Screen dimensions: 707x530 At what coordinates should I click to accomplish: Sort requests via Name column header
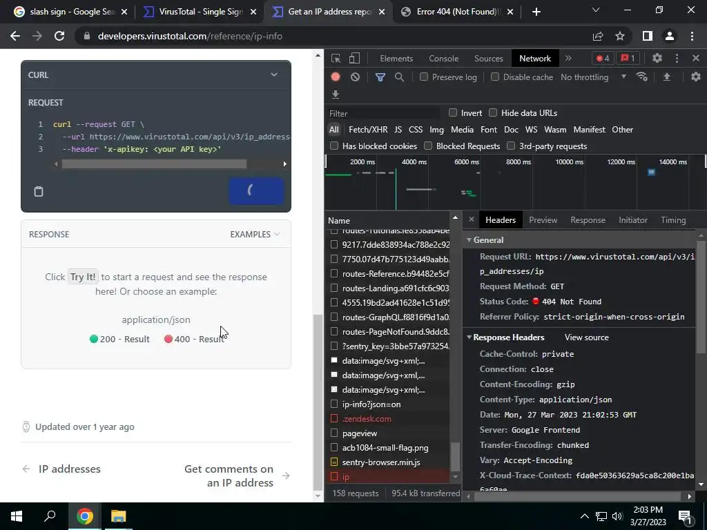[x=387, y=220]
